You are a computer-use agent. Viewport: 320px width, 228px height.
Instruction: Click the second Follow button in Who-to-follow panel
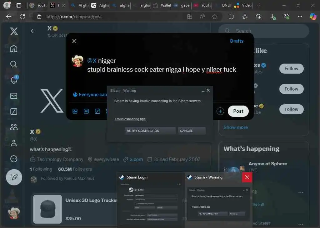pyautogui.click(x=292, y=89)
